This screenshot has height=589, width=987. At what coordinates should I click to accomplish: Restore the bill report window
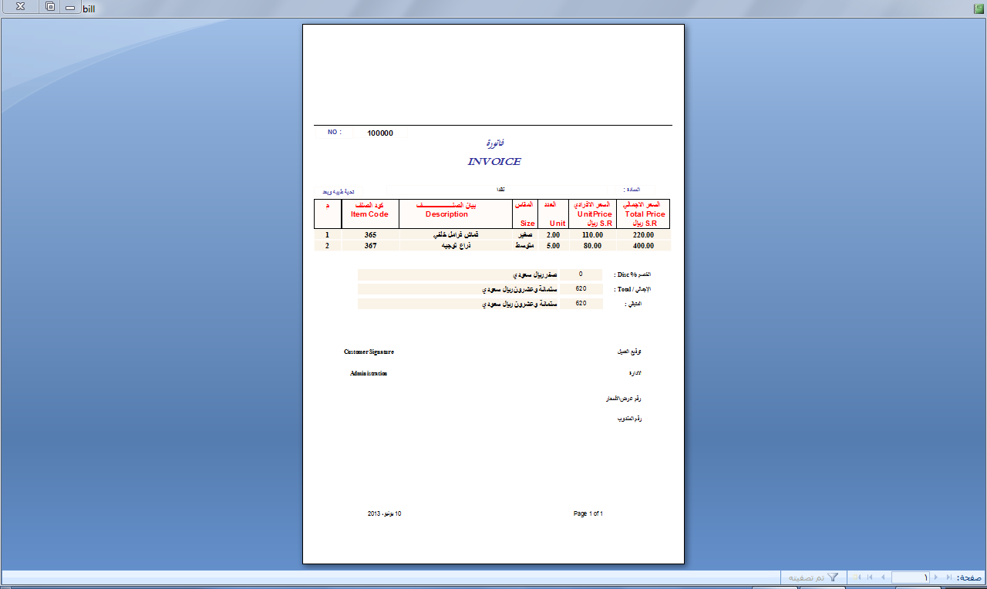pyautogui.click(x=50, y=7)
